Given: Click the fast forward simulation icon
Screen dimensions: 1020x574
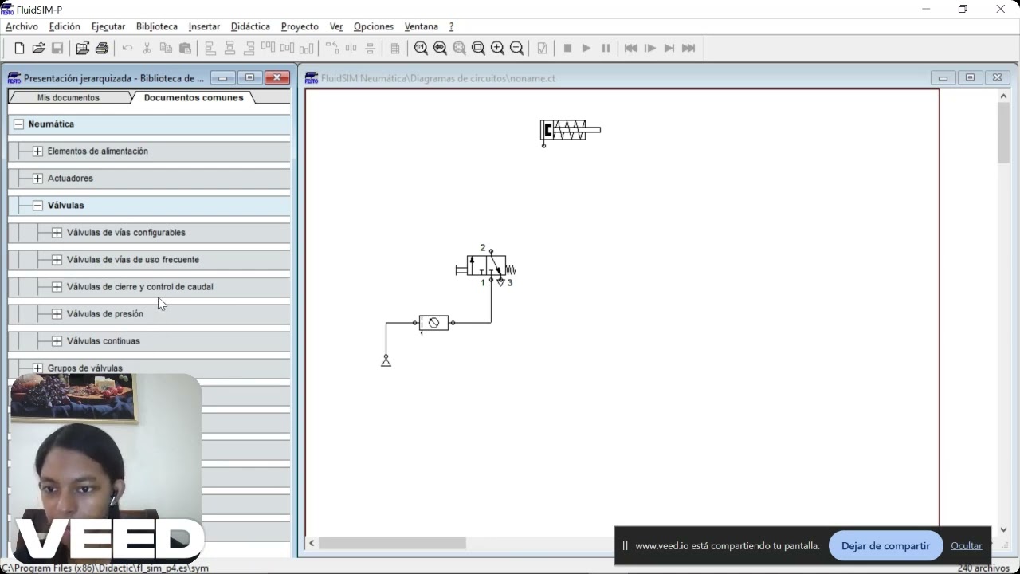Looking at the screenshot, I should coord(688,48).
